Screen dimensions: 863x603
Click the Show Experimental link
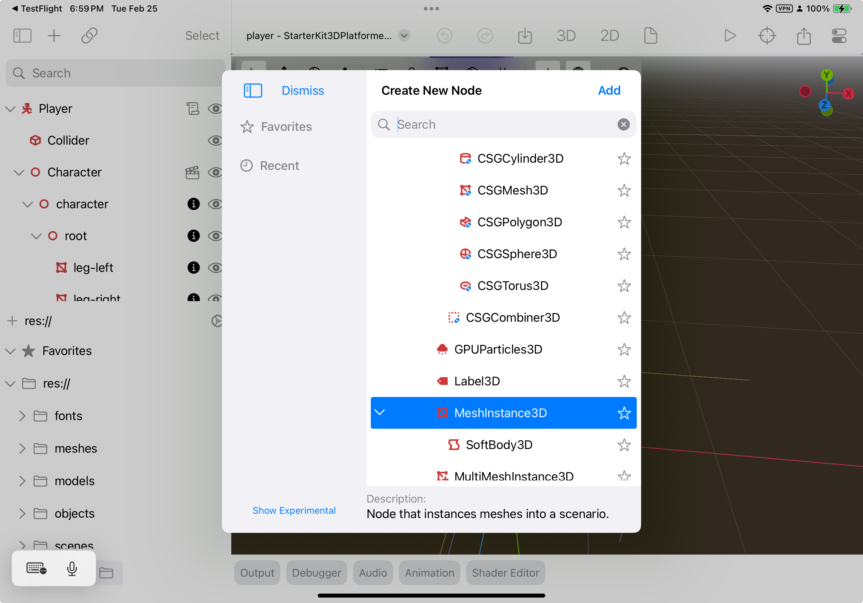click(x=294, y=510)
